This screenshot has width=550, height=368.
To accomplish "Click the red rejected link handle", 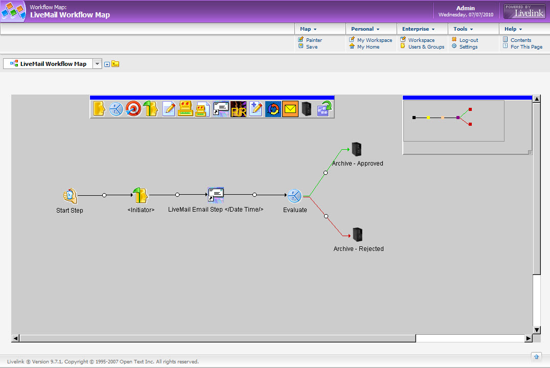I will tap(326, 216).
